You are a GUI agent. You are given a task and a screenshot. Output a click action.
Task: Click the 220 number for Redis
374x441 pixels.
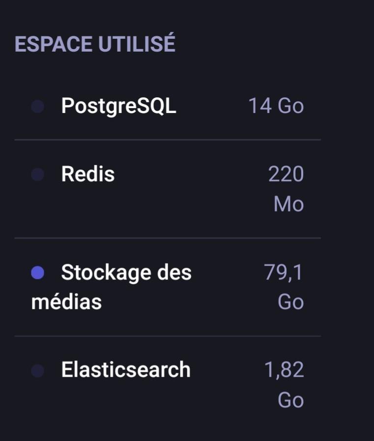pyautogui.click(x=286, y=174)
